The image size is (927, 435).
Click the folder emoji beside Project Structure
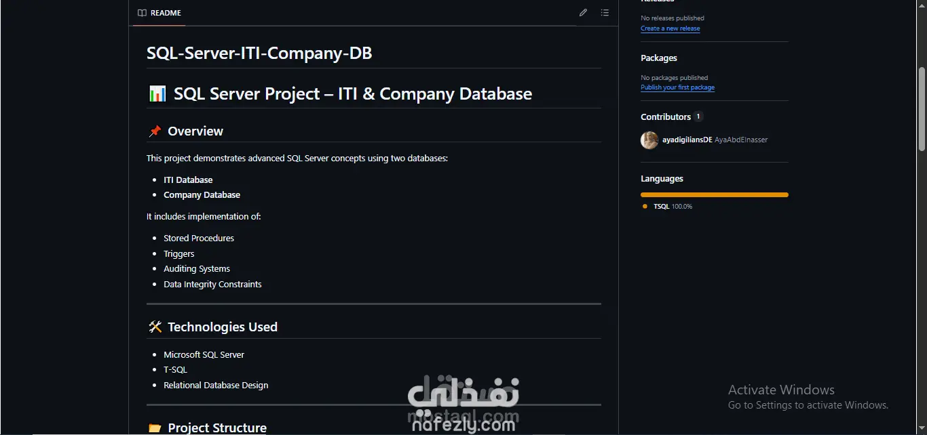(155, 428)
